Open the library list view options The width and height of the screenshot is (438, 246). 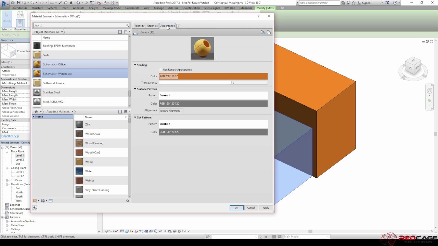click(x=126, y=111)
